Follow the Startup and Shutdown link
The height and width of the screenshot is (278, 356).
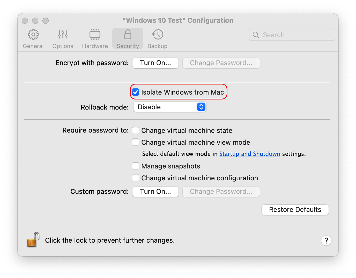pos(250,154)
